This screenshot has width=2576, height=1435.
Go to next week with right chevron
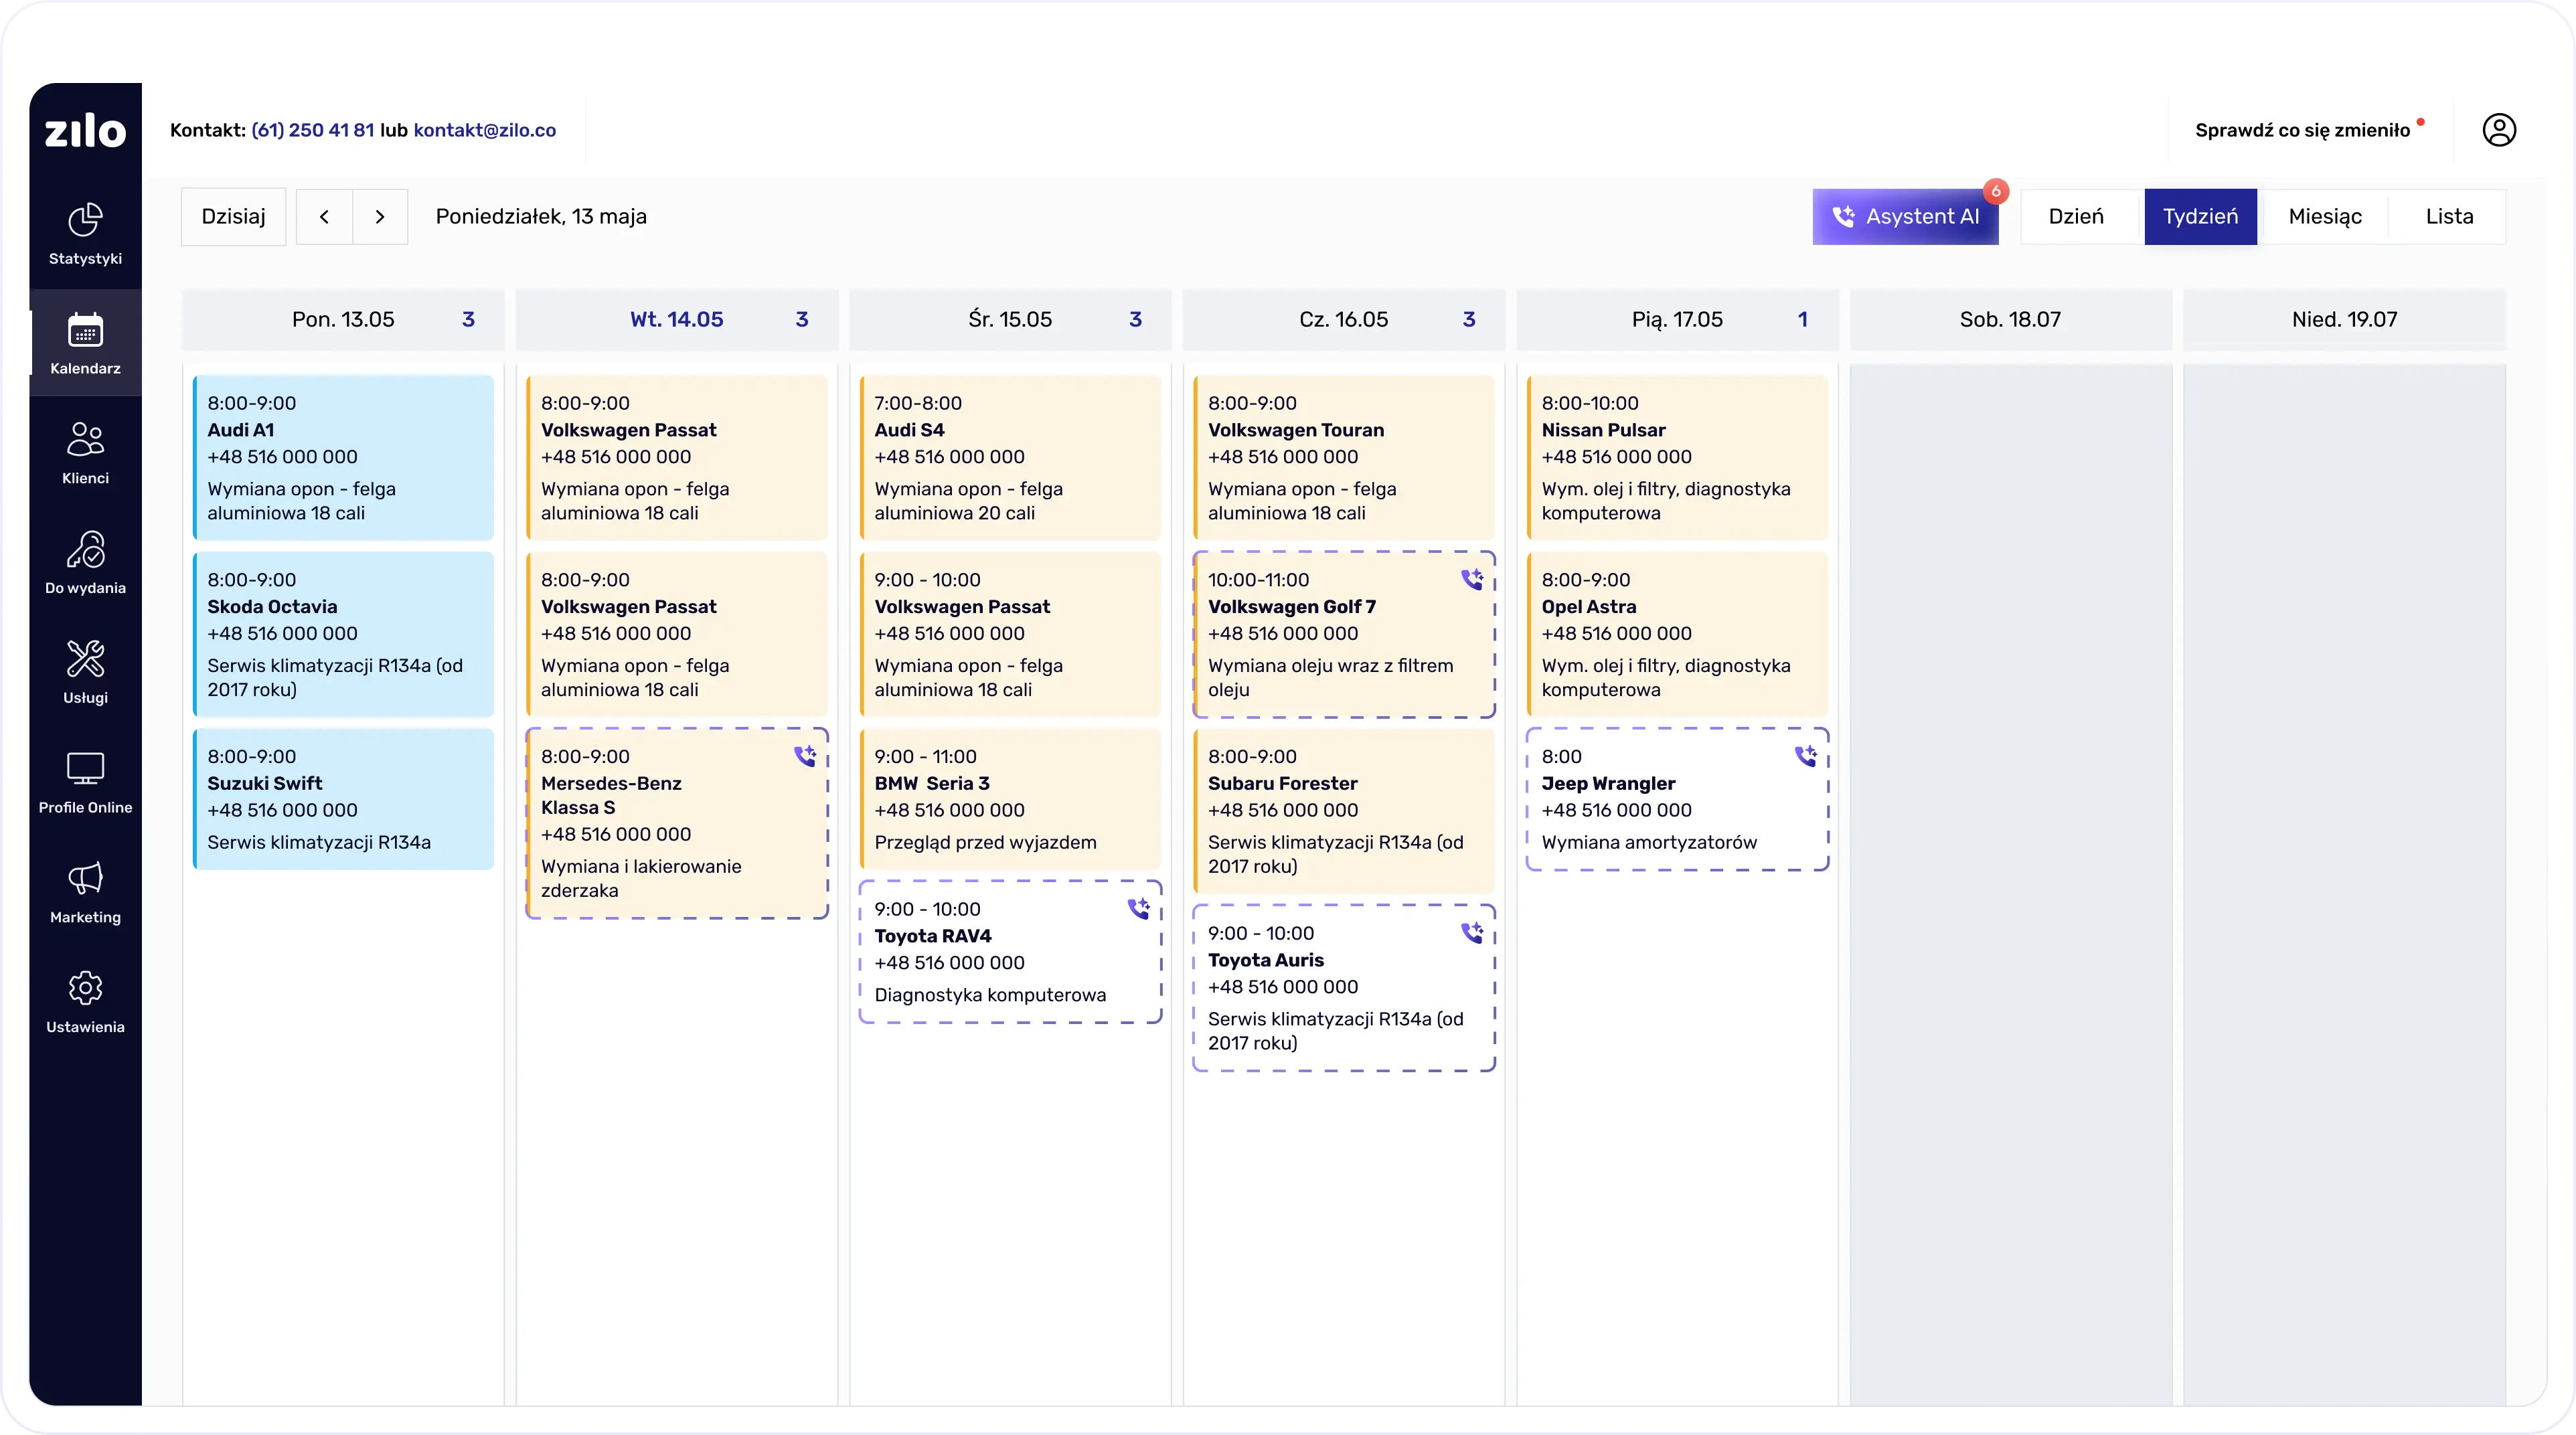[380, 217]
